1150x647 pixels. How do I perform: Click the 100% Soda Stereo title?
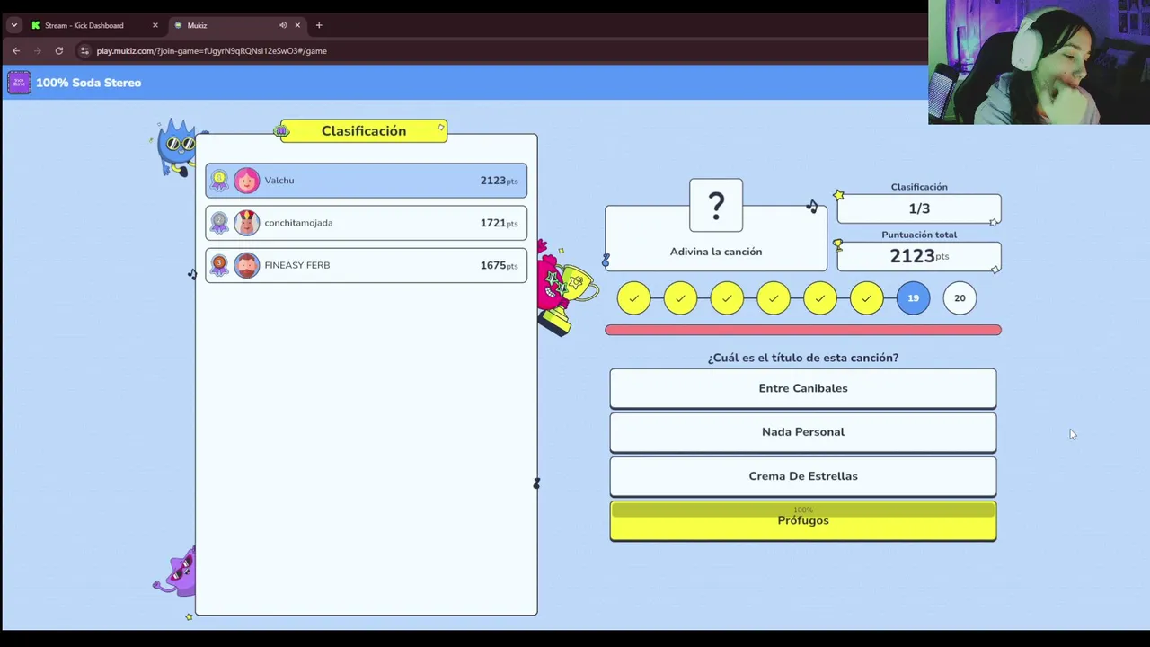89,83
